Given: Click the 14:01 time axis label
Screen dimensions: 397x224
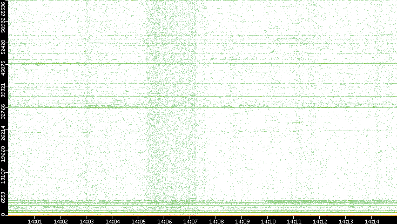Looking at the screenshot, I should click(35, 220).
